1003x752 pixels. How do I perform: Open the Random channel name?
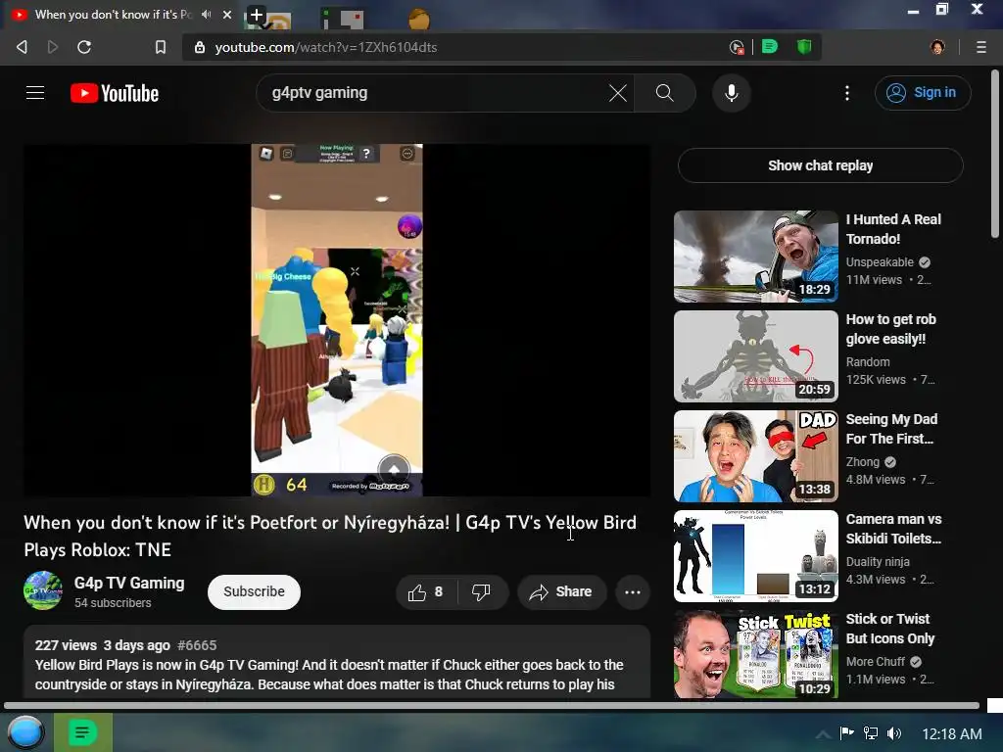868,362
